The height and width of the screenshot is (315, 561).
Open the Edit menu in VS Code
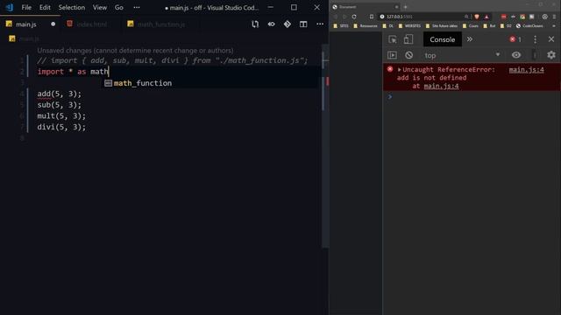tap(45, 7)
